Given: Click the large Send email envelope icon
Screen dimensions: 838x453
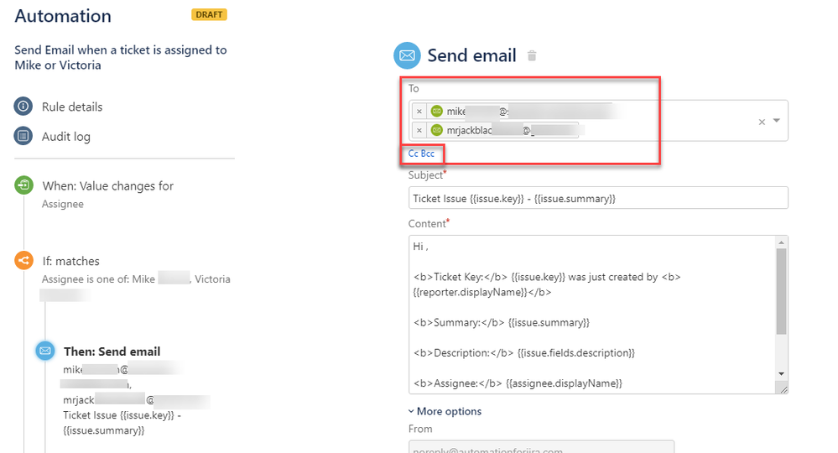Looking at the screenshot, I should point(407,55).
